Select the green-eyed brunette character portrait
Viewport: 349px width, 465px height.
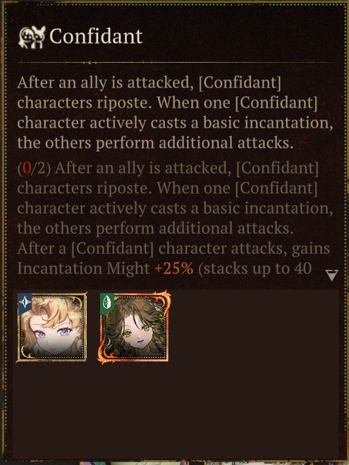coord(134,328)
